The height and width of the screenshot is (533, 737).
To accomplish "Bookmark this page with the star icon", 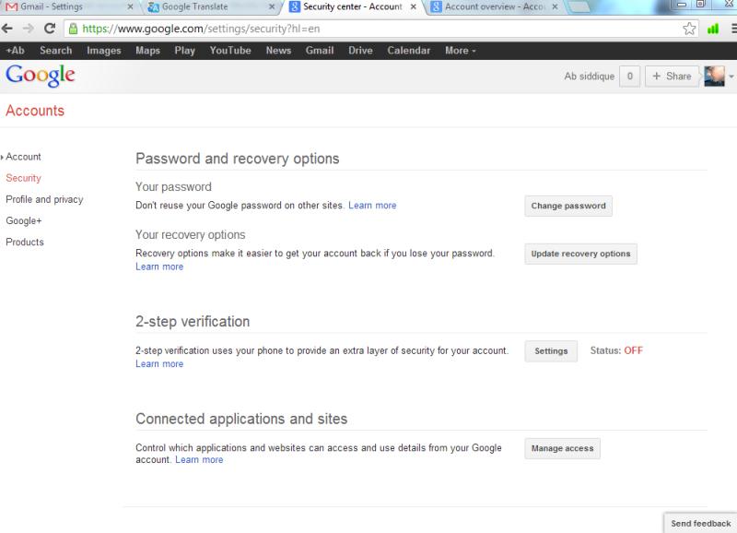I will [689, 29].
